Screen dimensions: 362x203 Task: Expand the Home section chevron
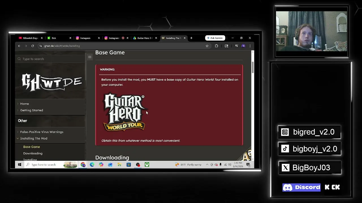18,104
